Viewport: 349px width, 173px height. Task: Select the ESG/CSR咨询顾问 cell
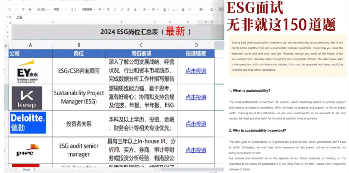tap(79, 71)
